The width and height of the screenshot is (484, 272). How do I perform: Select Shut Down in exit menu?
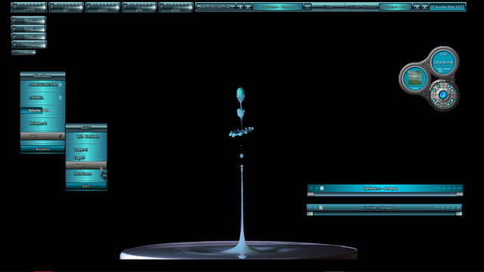tap(86, 174)
